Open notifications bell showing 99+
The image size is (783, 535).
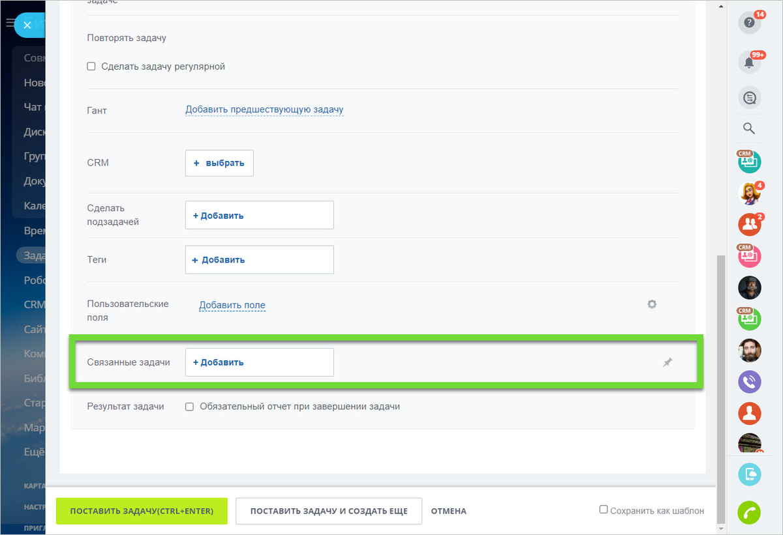(750, 63)
